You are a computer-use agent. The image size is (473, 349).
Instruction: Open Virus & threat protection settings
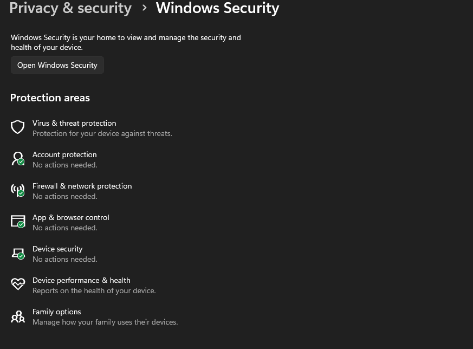coord(74,124)
